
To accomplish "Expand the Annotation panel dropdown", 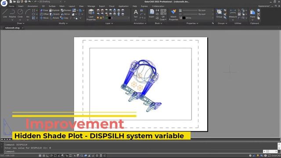I will (140, 23).
